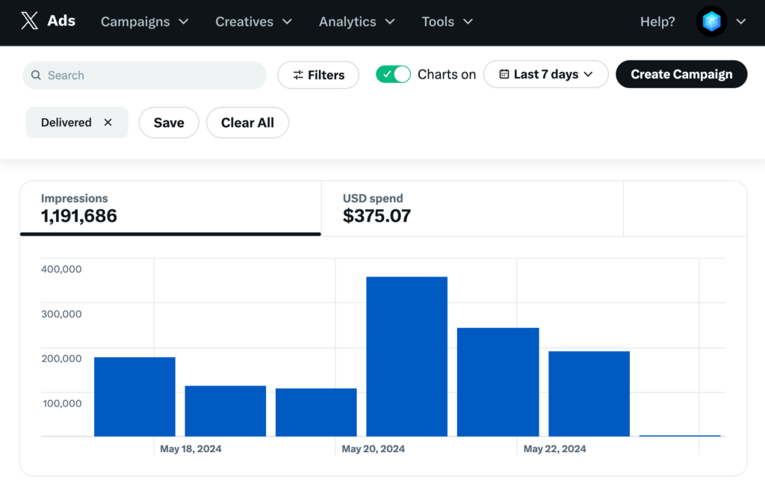Open the Campaigns dropdown menu
This screenshot has height=491, width=765.
click(144, 22)
